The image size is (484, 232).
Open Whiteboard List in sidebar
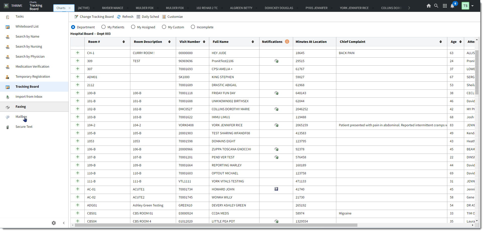pos(34,27)
